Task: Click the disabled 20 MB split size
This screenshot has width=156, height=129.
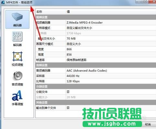Action: [x=71, y=97]
